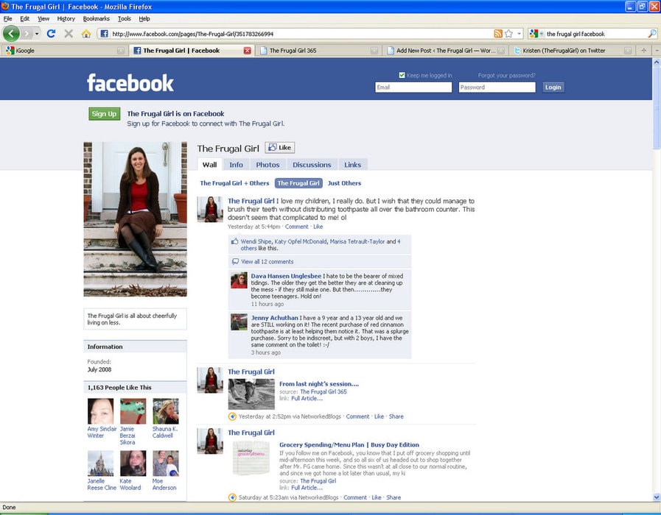Click the RSS feed icon in address bar
661x515 pixels.
coord(498,34)
